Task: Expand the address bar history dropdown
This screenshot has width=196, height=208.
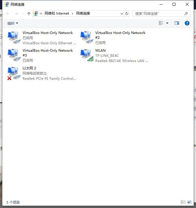Action: point(122,14)
